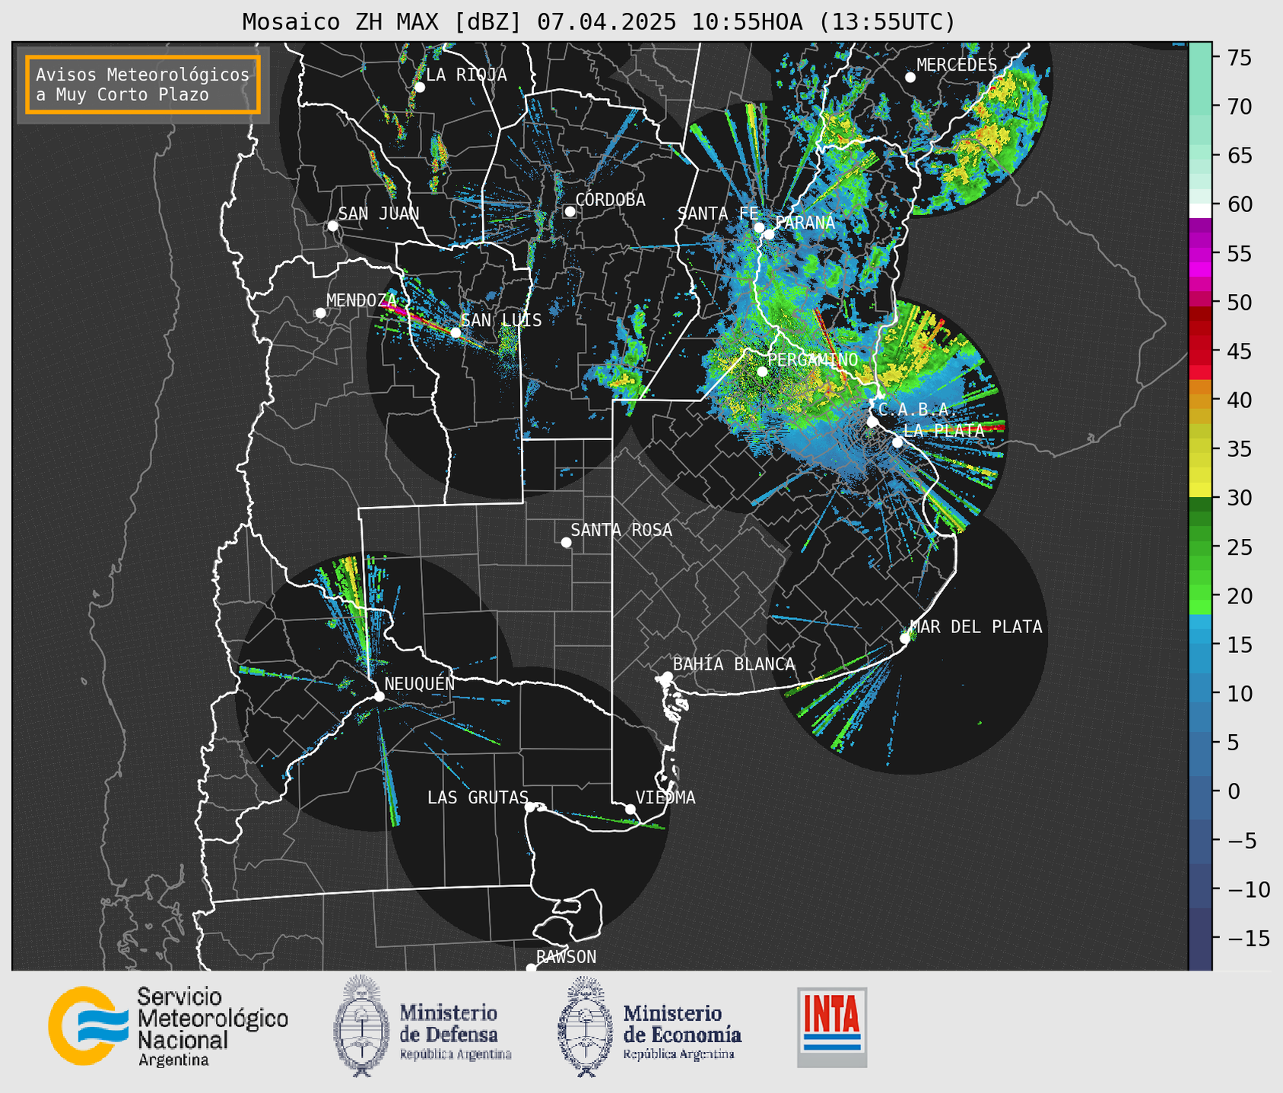Click the LAS GRUTAS marker dot
1283x1093 pixels.
pyautogui.click(x=530, y=807)
